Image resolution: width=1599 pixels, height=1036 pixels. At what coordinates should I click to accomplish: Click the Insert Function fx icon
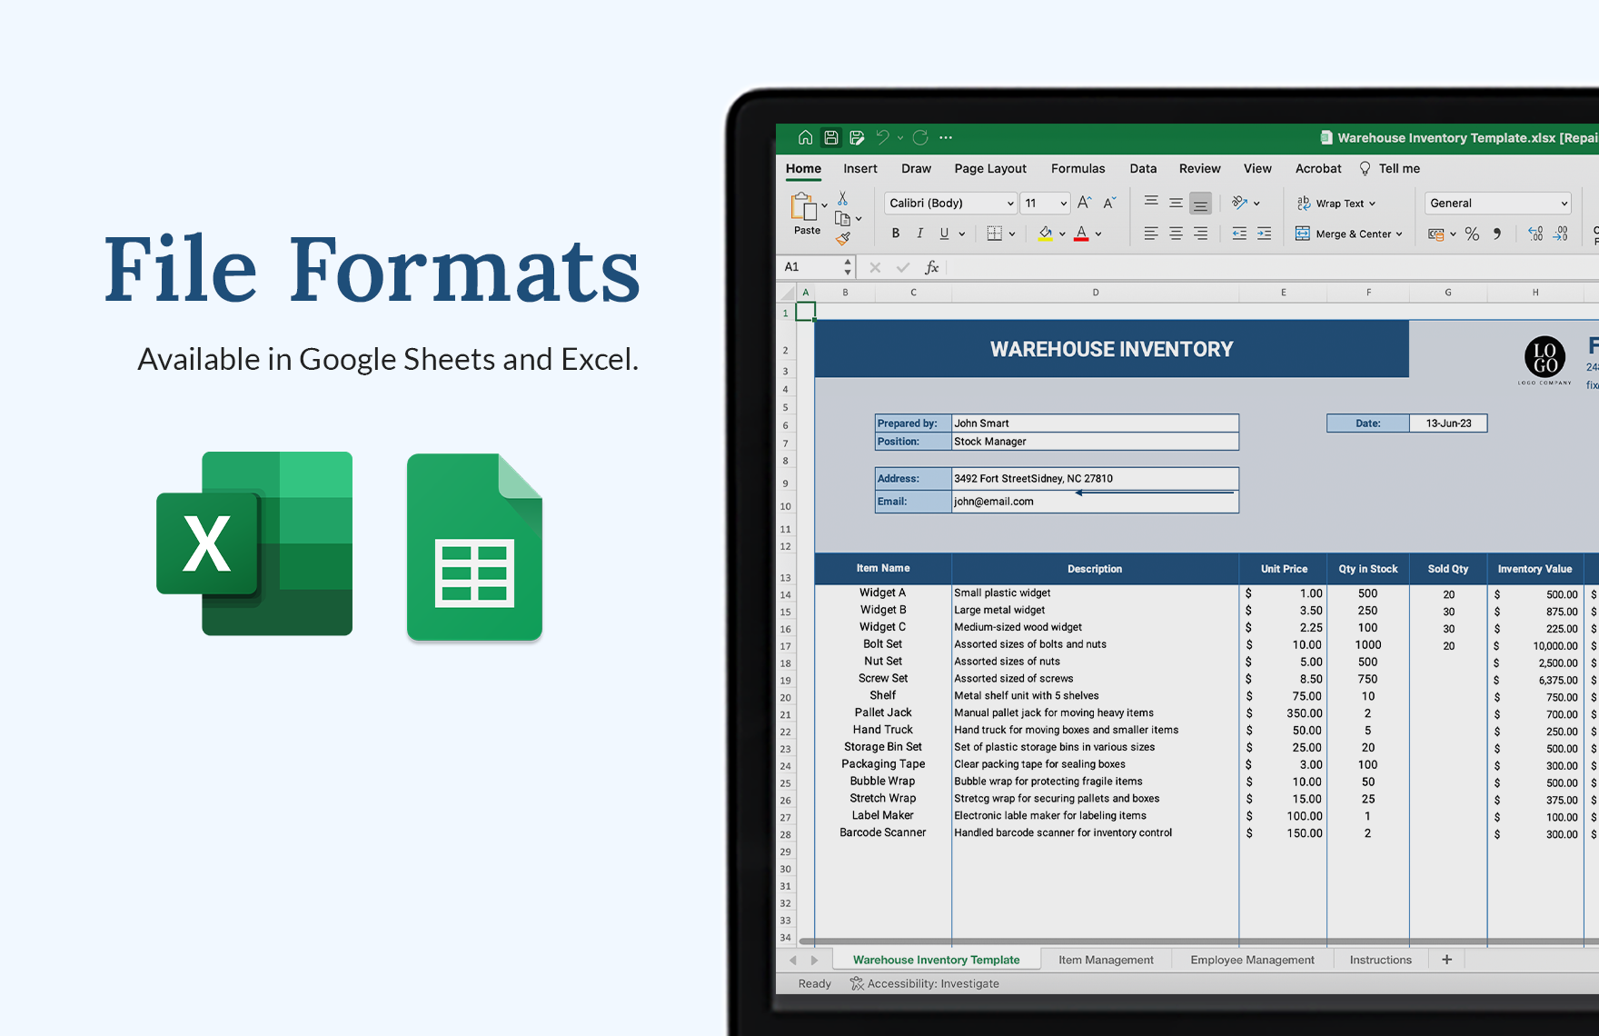932,266
